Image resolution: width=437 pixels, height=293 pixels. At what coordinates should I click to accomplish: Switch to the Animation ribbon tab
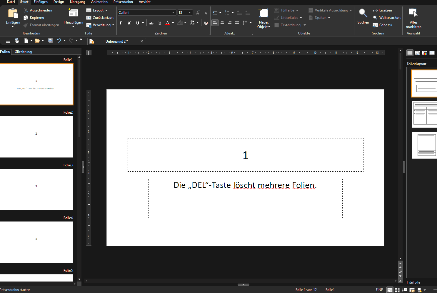99,2
